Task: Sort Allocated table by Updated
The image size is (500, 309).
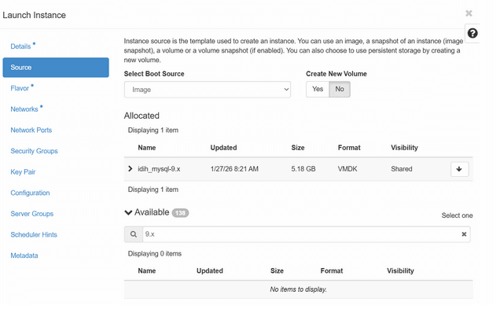Action: pyautogui.click(x=223, y=148)
